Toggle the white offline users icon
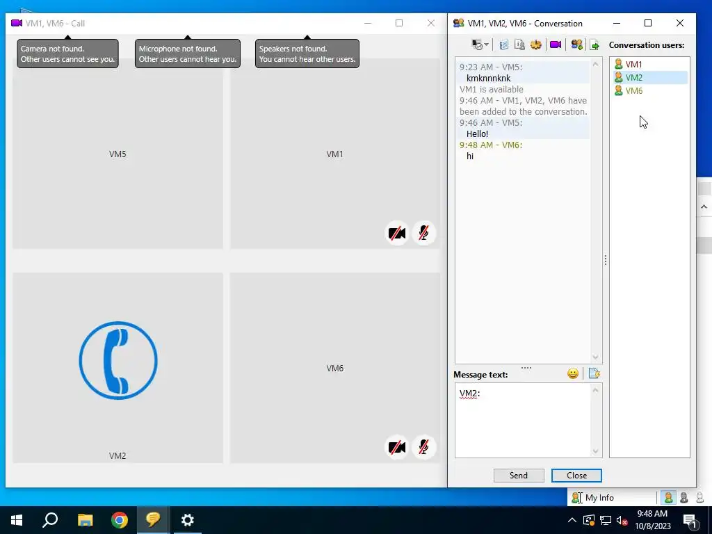 [x=699, y=498]
